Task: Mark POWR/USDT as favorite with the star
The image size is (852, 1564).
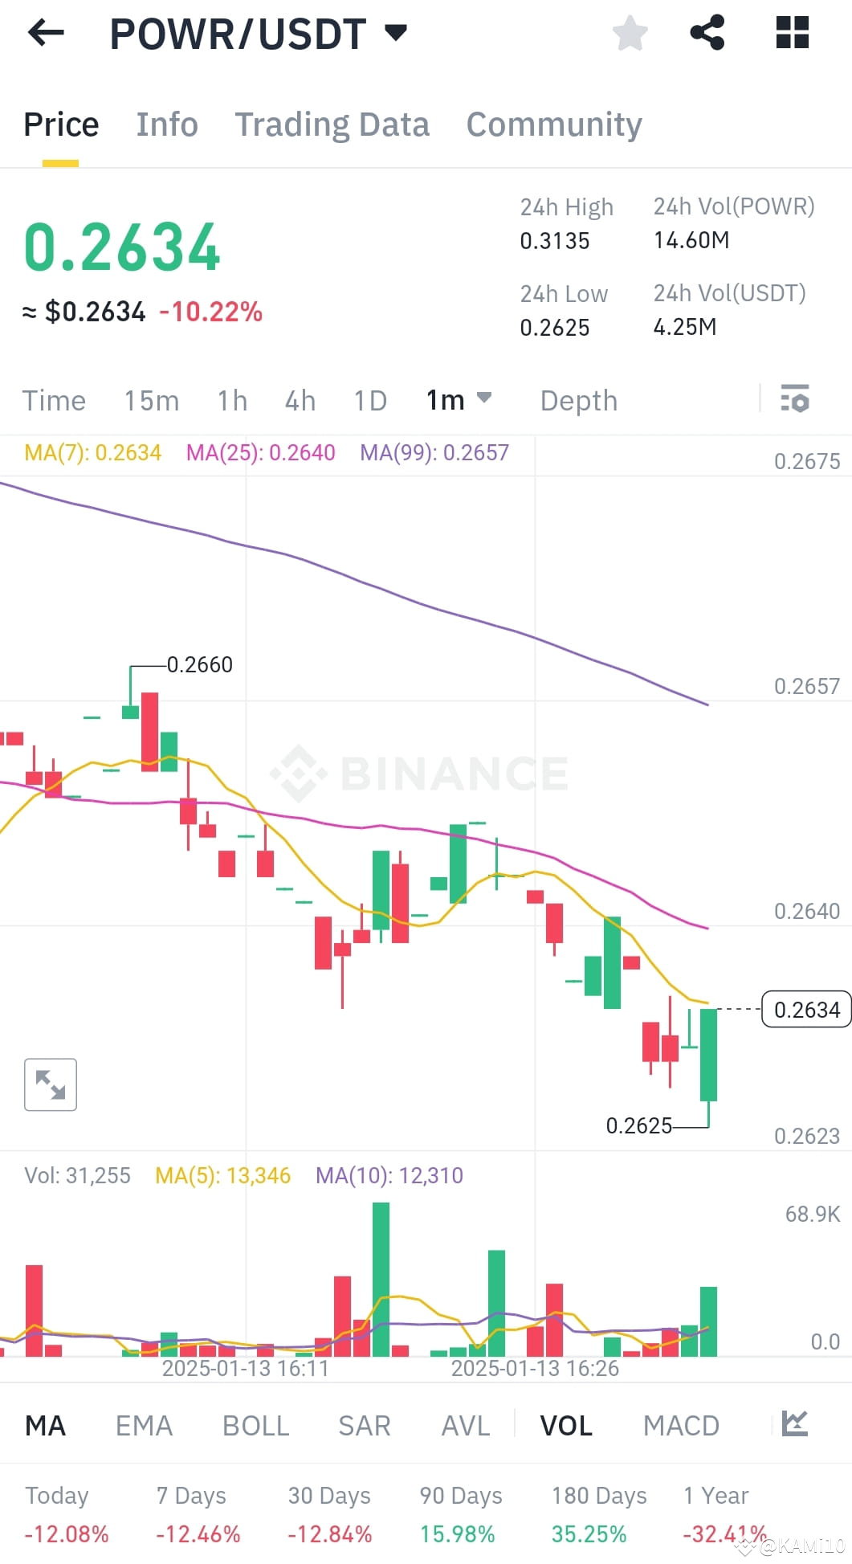Action: 630,32
